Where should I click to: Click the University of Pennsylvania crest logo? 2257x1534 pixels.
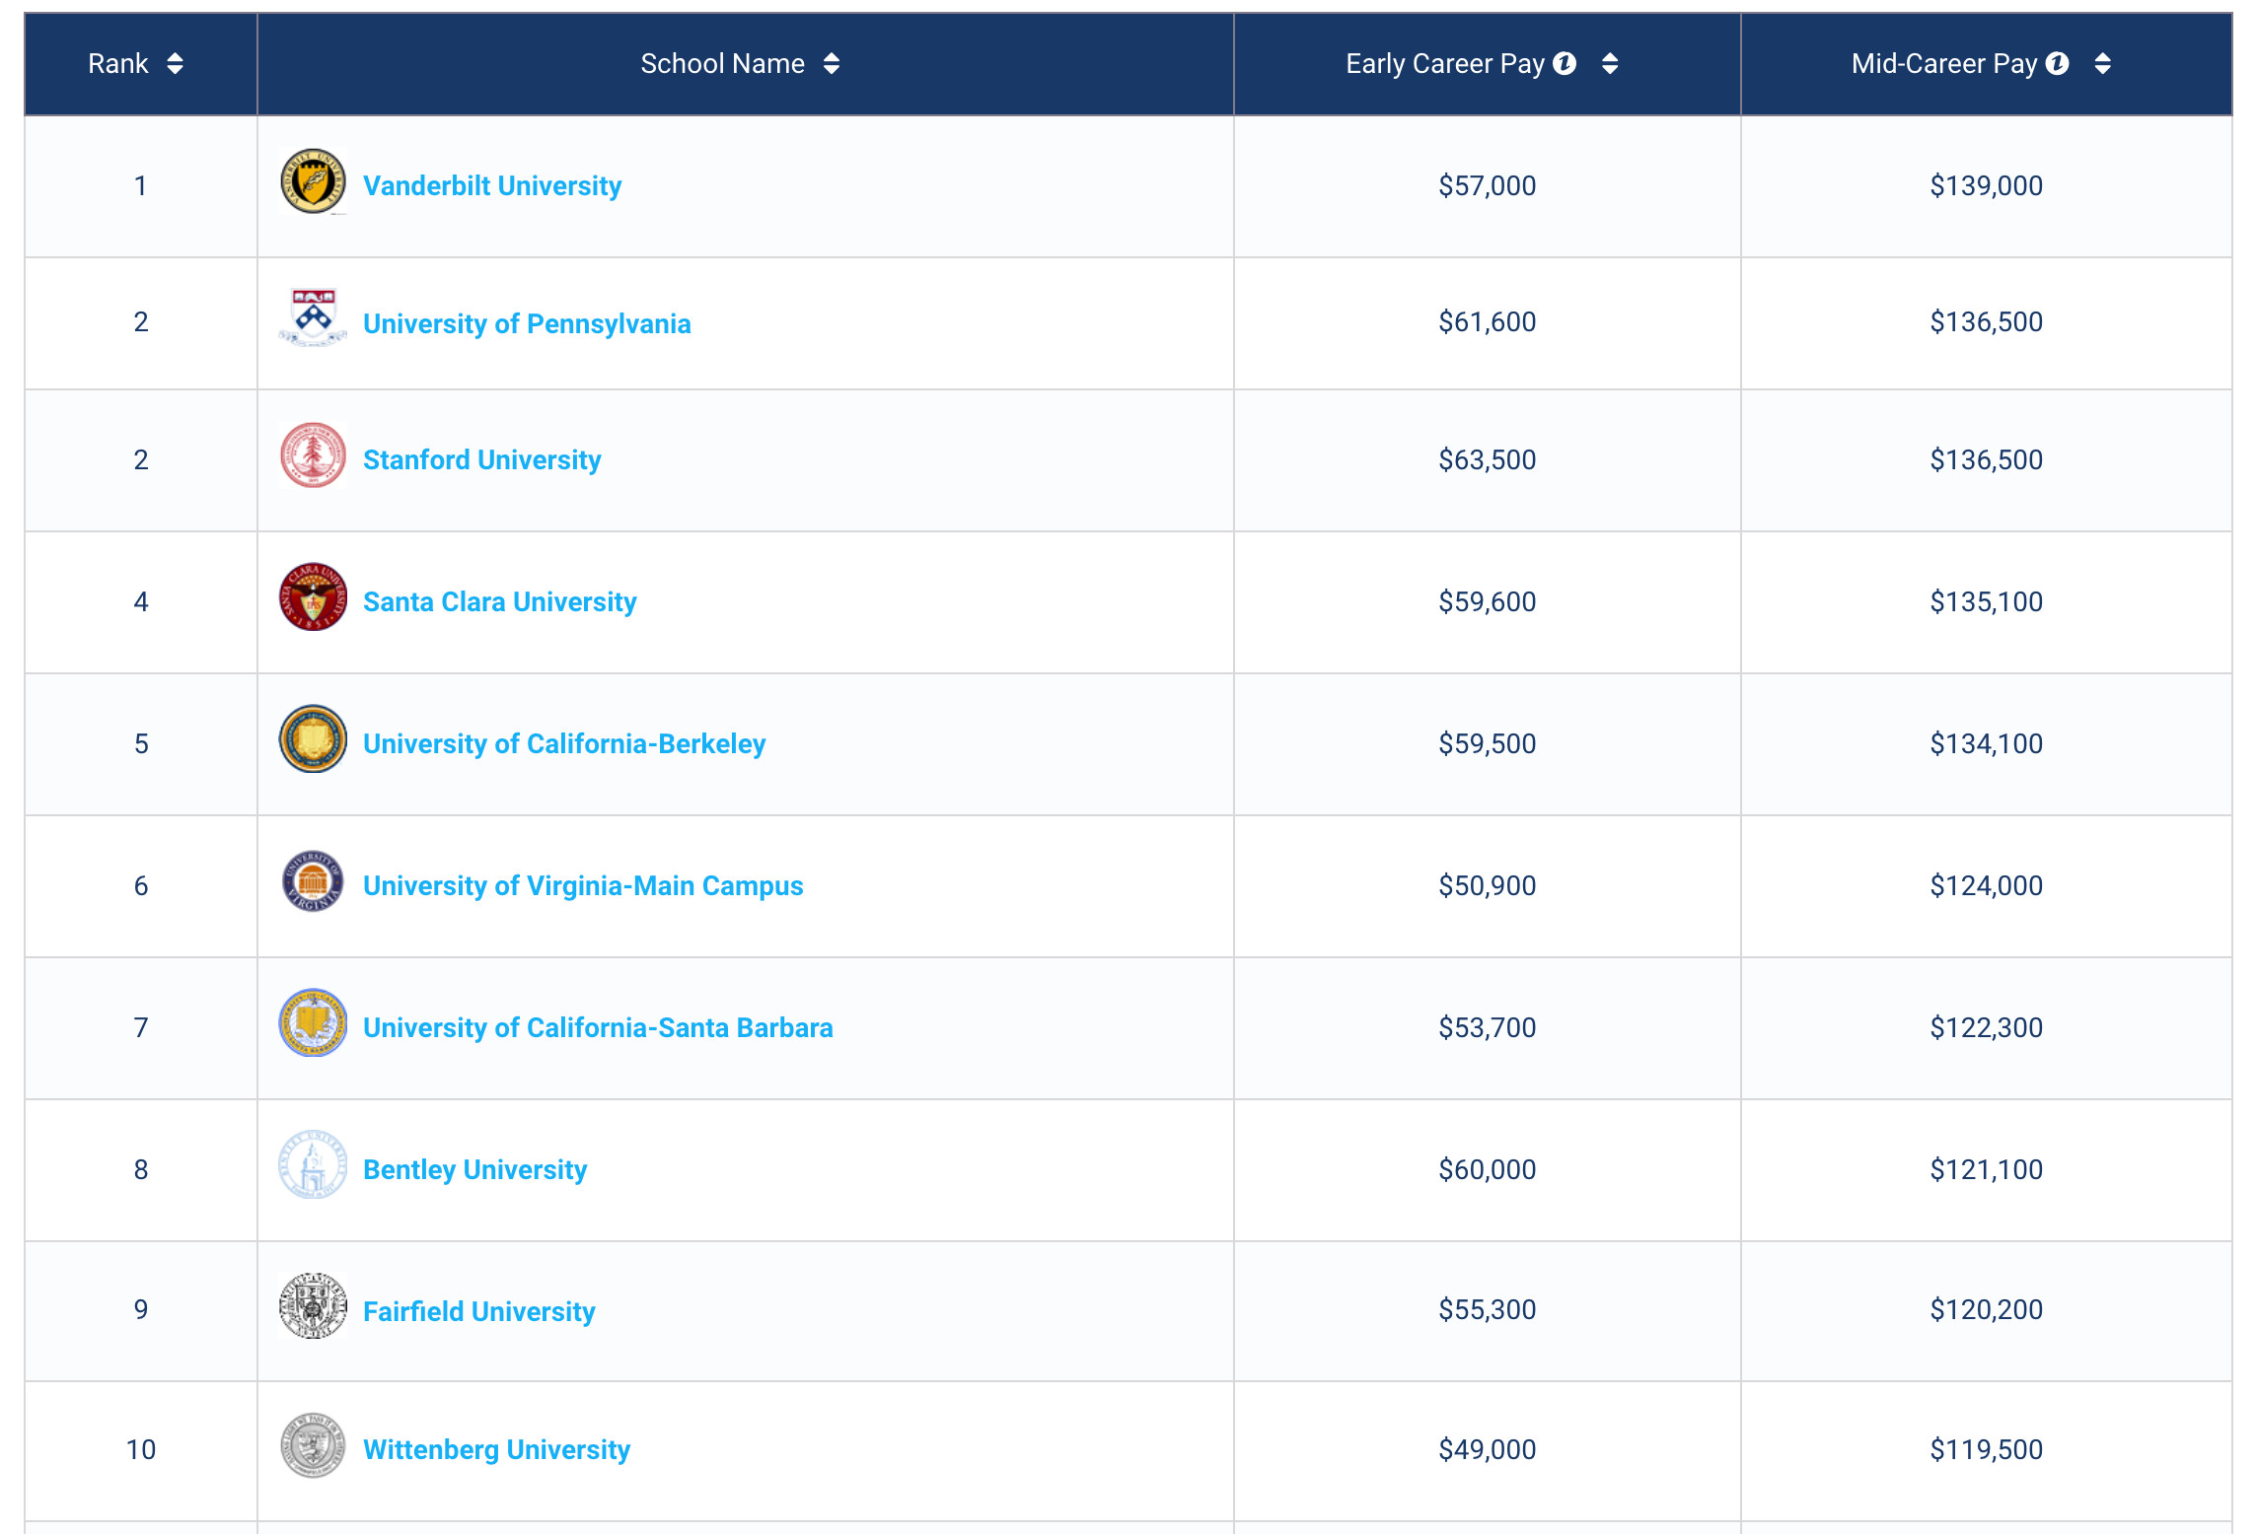click(313, 317)
